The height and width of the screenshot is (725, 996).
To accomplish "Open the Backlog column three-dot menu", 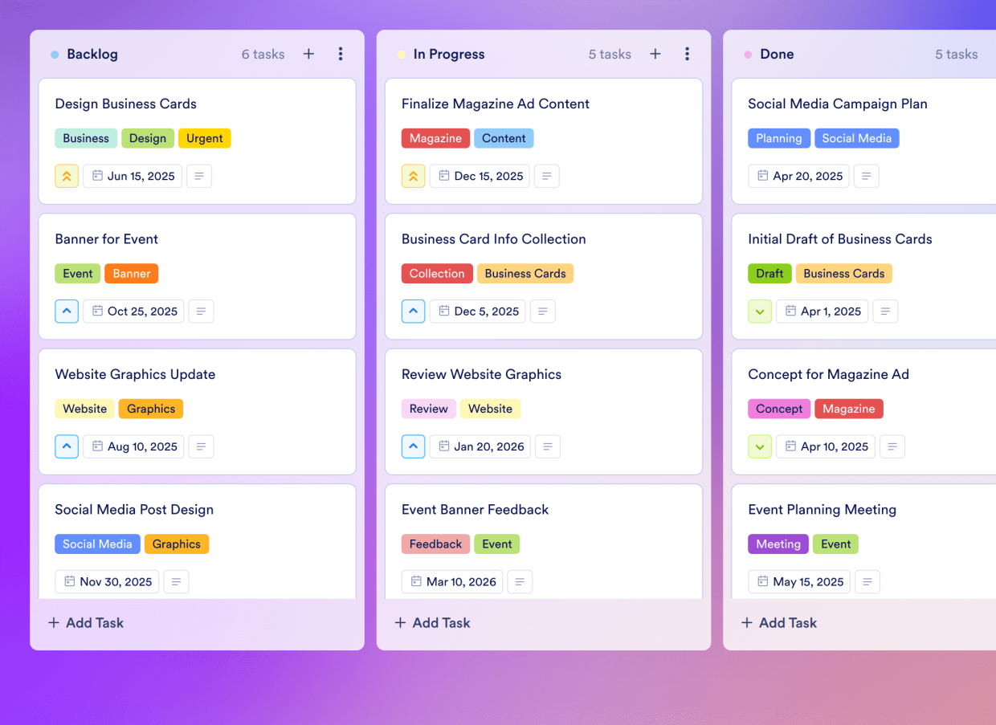I will 341,54.
